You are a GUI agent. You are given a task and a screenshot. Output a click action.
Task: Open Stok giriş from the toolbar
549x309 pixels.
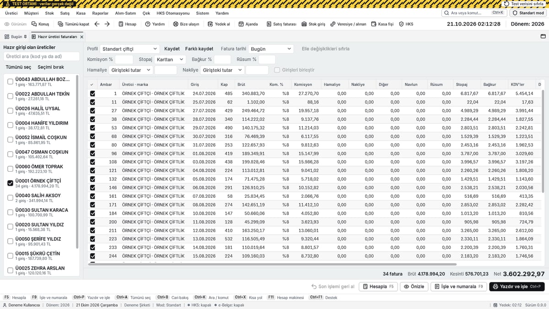(x=313, y=24)
